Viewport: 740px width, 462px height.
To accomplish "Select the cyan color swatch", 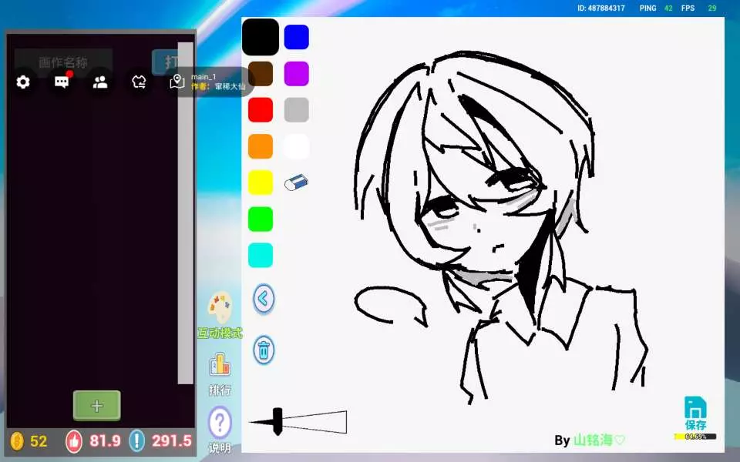I will coord(261,256).
